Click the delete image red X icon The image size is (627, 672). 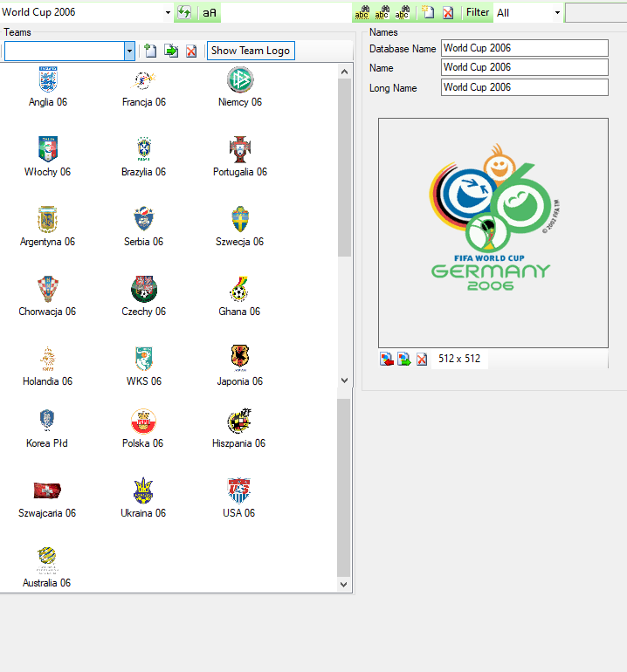coord(422,360)
